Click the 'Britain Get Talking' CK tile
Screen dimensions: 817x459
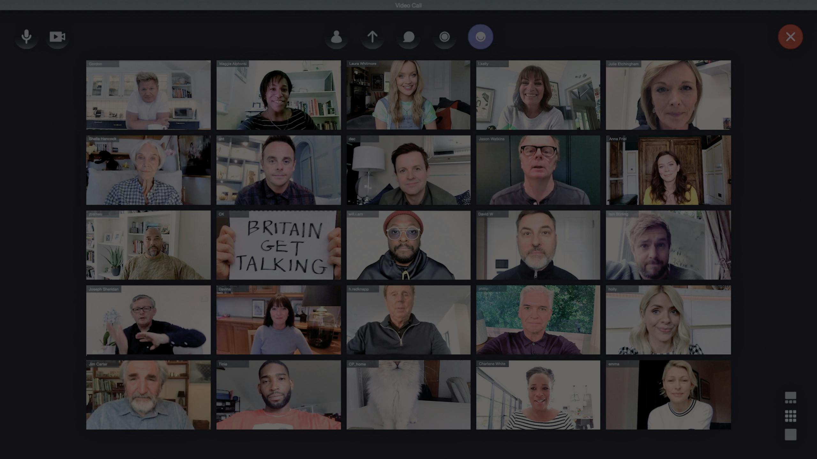(x=278, y=245)
